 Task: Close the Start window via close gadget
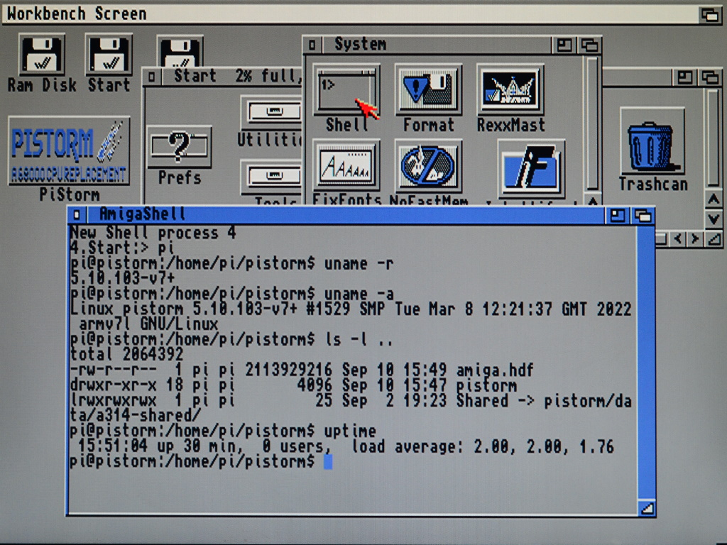tap(152, 76)
